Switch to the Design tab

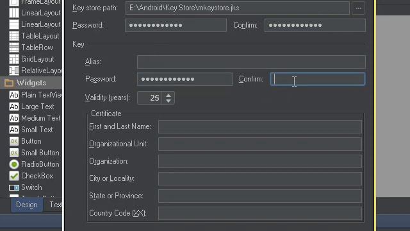click(x=27, y=205)
